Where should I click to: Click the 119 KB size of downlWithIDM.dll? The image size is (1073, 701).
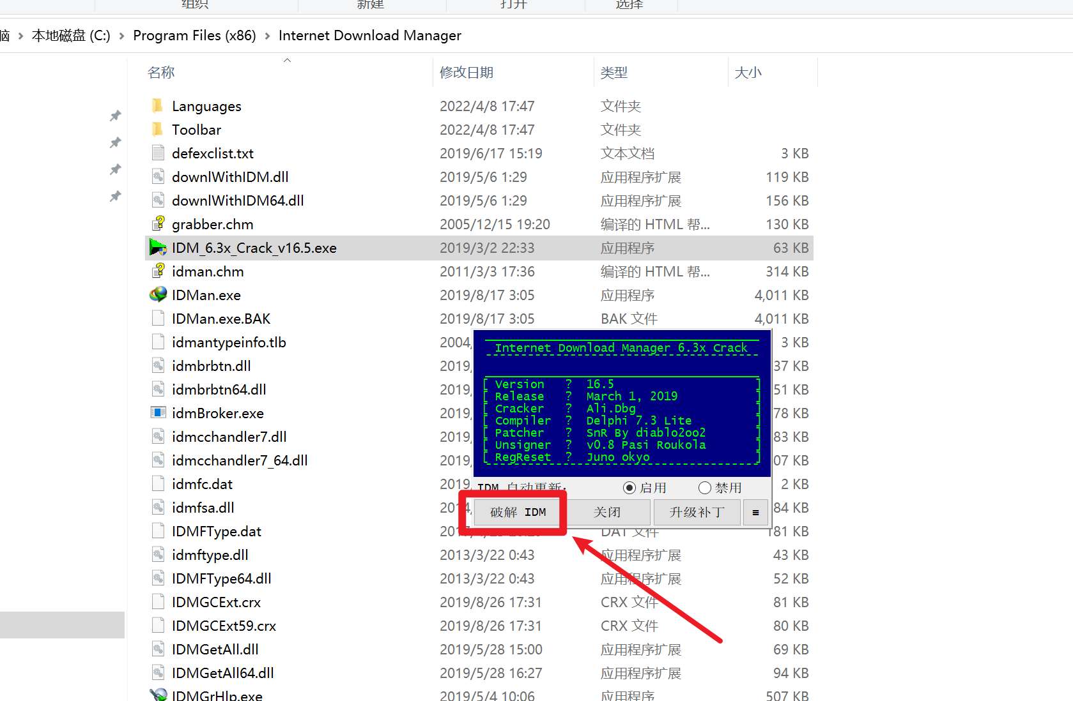[x=787, y=177]
